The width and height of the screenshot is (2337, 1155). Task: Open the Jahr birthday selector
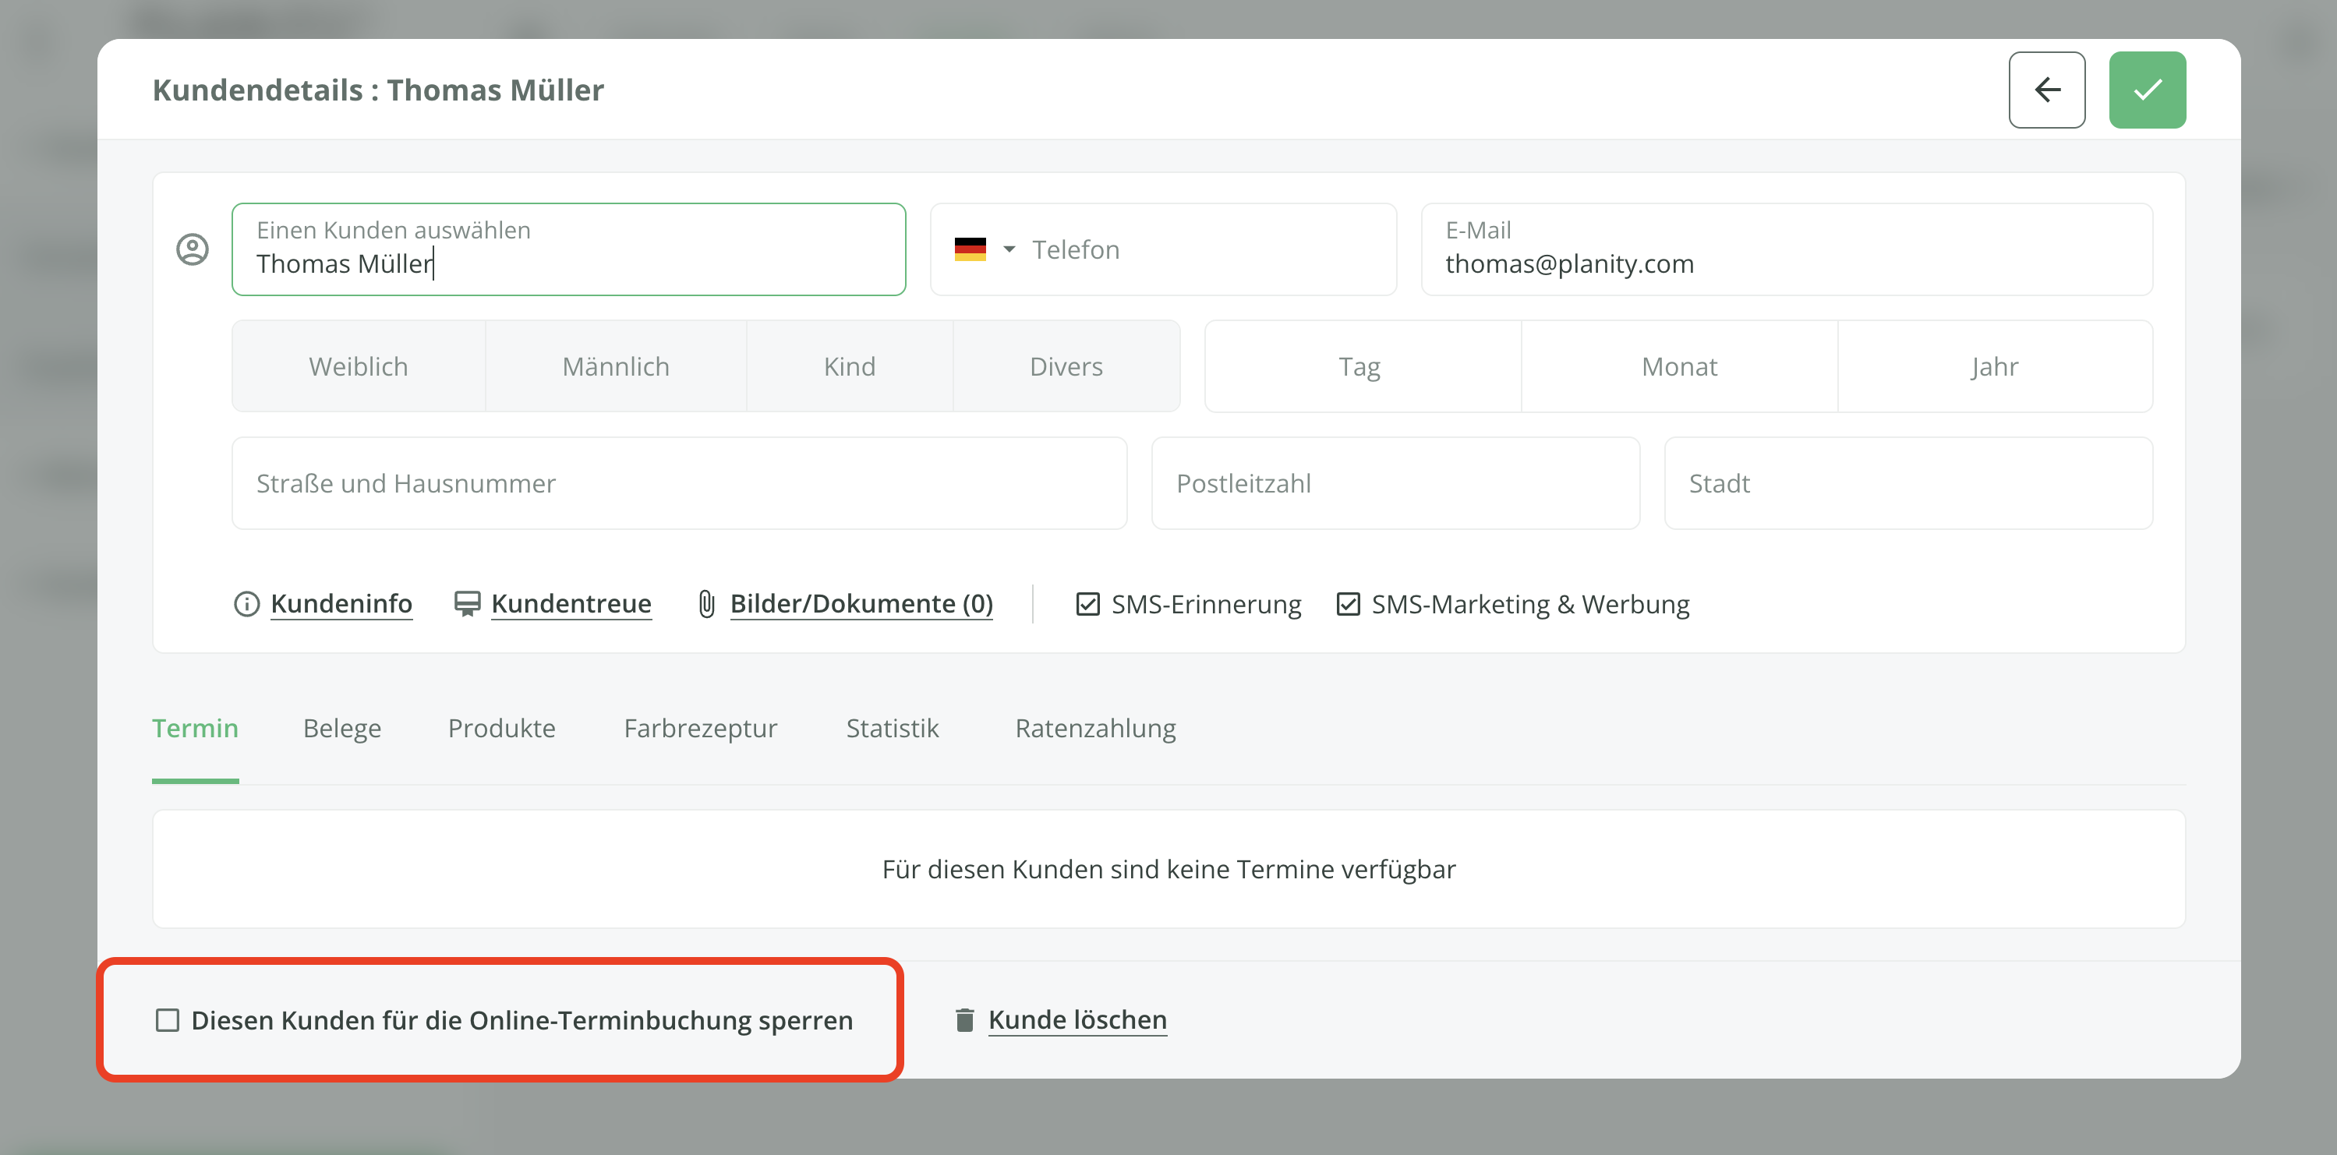click(1994, 366)
